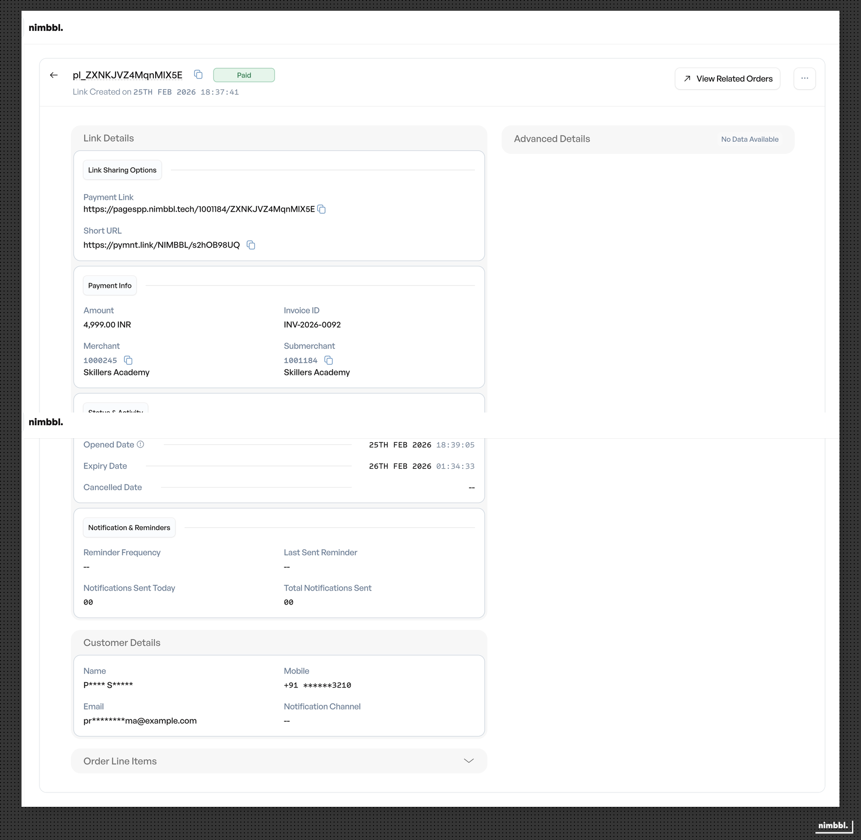Copy submerchant ID 1001184
Image resolution: width=861 pixels, height=840 pixels.
pyautogui.click(x=329, y=360)
